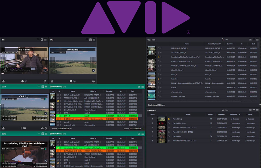Sort Playlists by Created column header

249,114
